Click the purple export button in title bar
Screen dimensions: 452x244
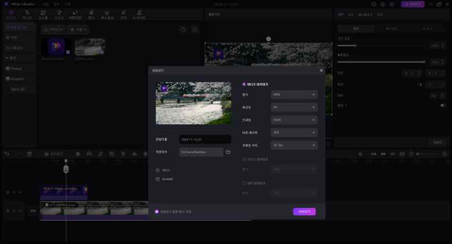point(413,4)
